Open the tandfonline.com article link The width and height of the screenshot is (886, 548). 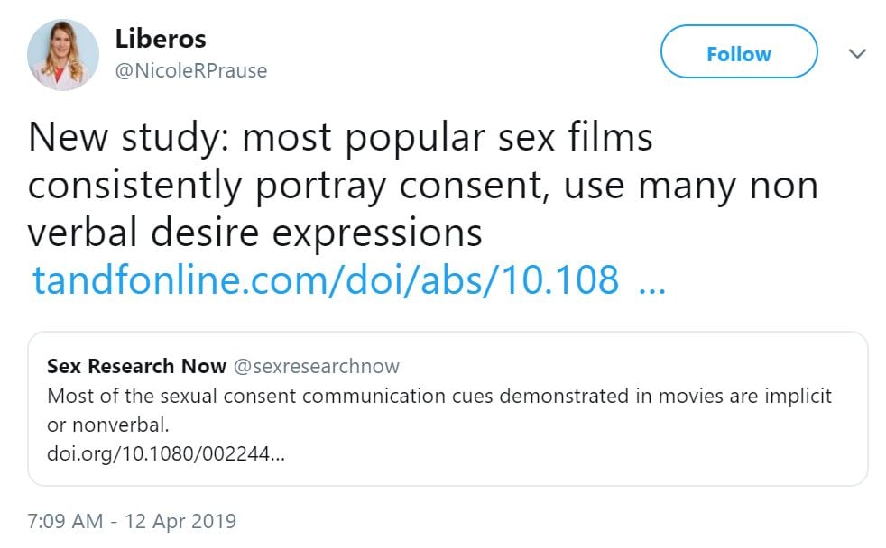point(325,280)
